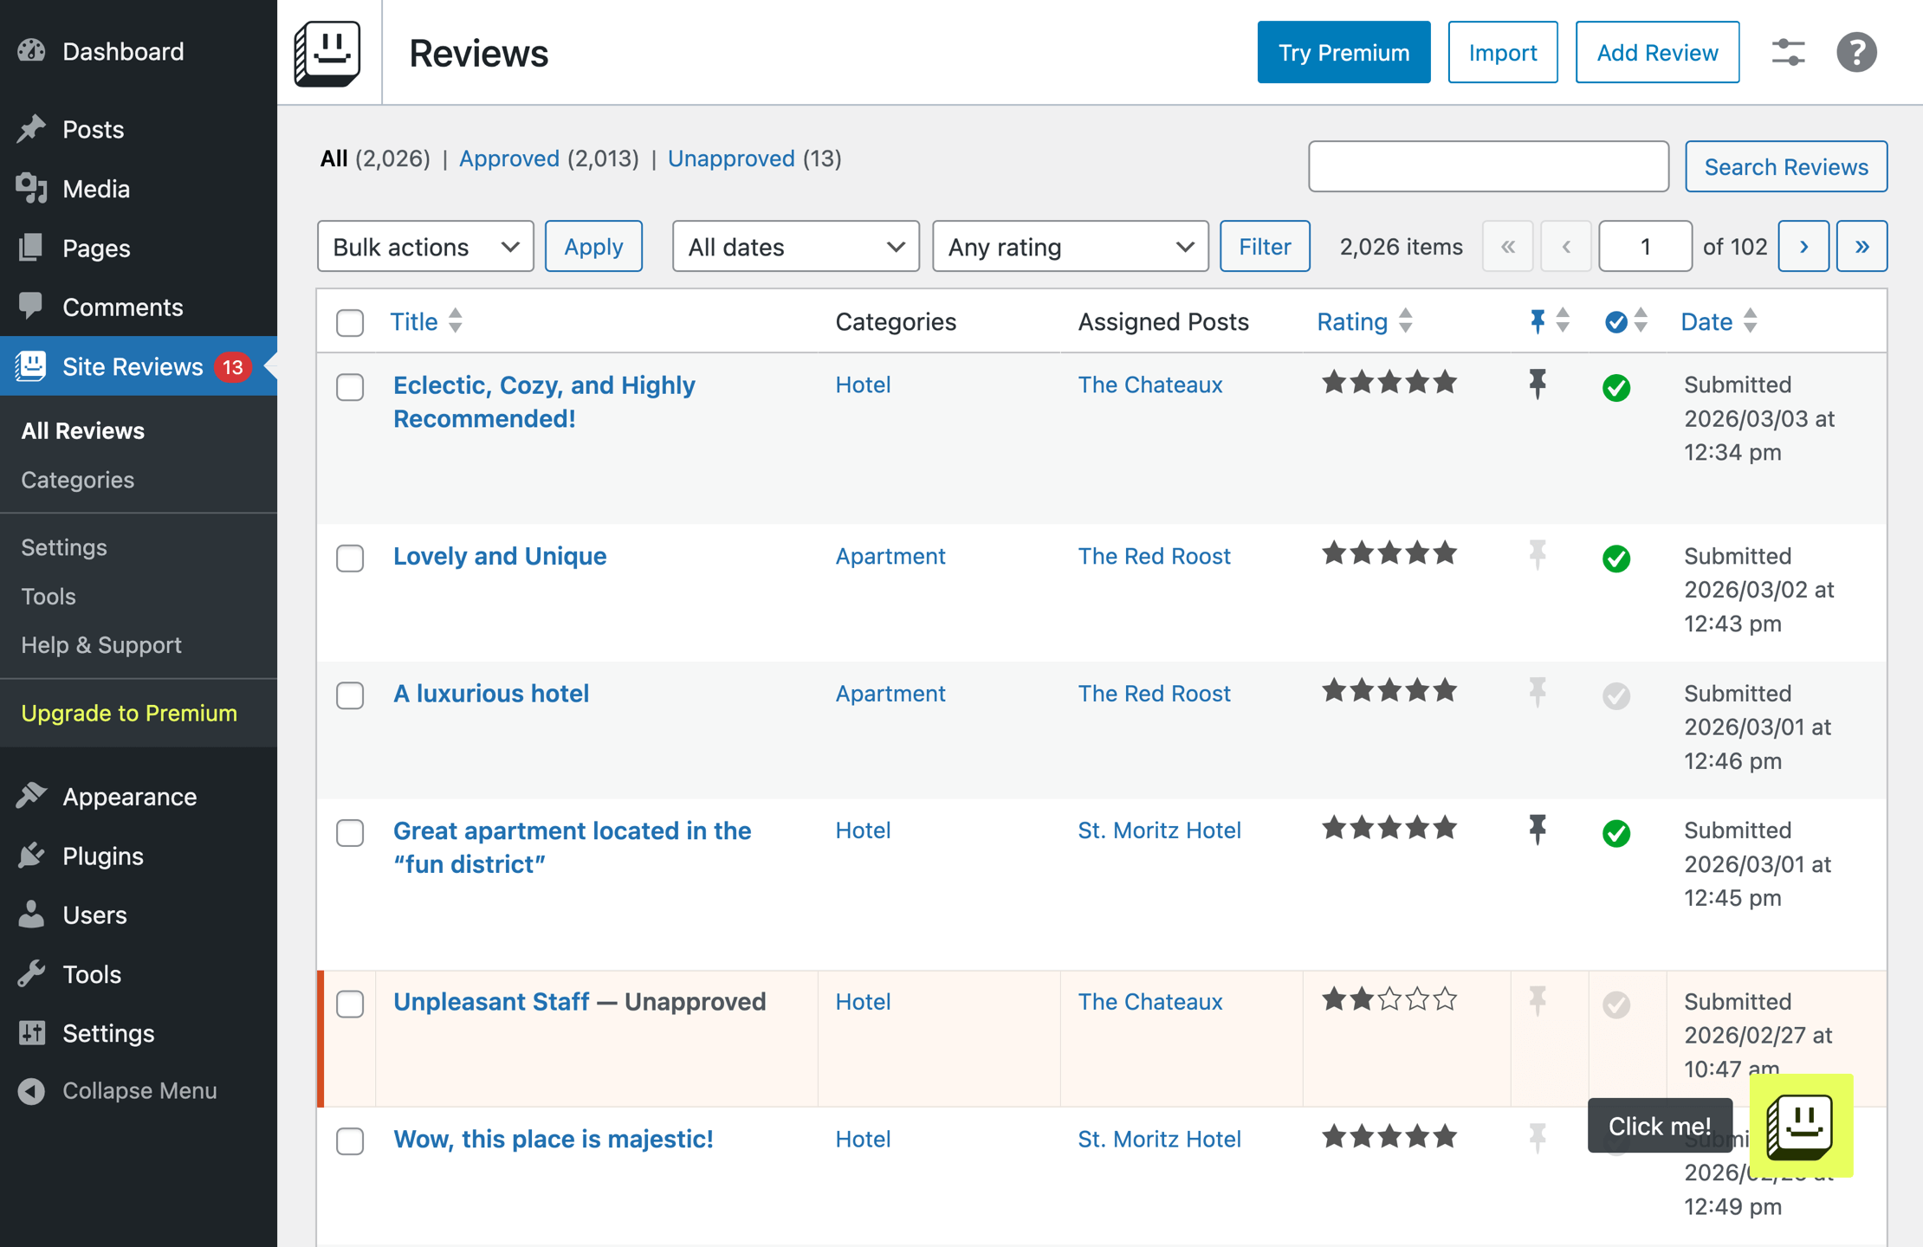Approve the A luxurious hotel review checkmark
This screenshot has height=1247, width=1923.
pyautogui.click(x=1615, y=695)
